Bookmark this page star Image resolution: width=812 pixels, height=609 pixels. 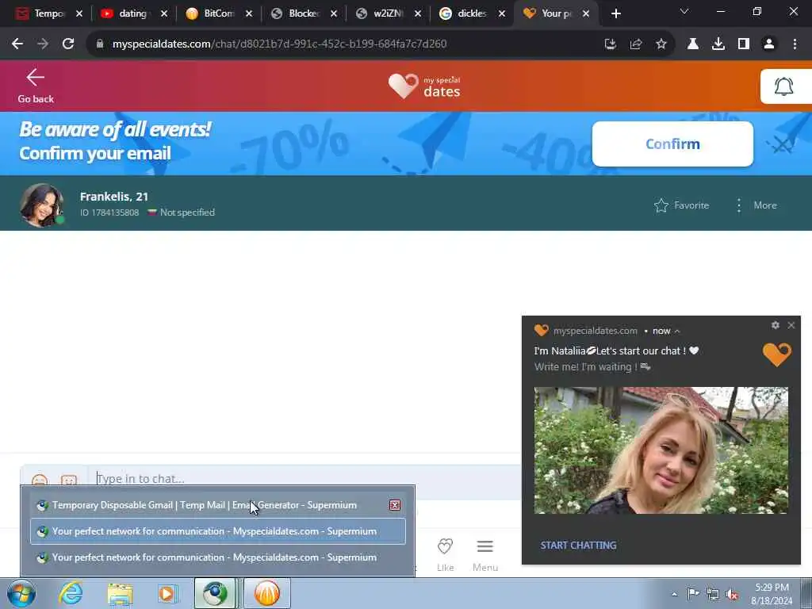[x=661, y=44]
